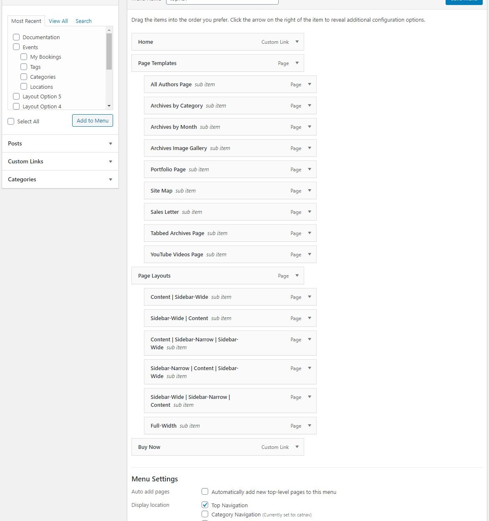Click the Portfolio Page item title
The height and width of the screenshot is (521, 489).
[168, 169]
